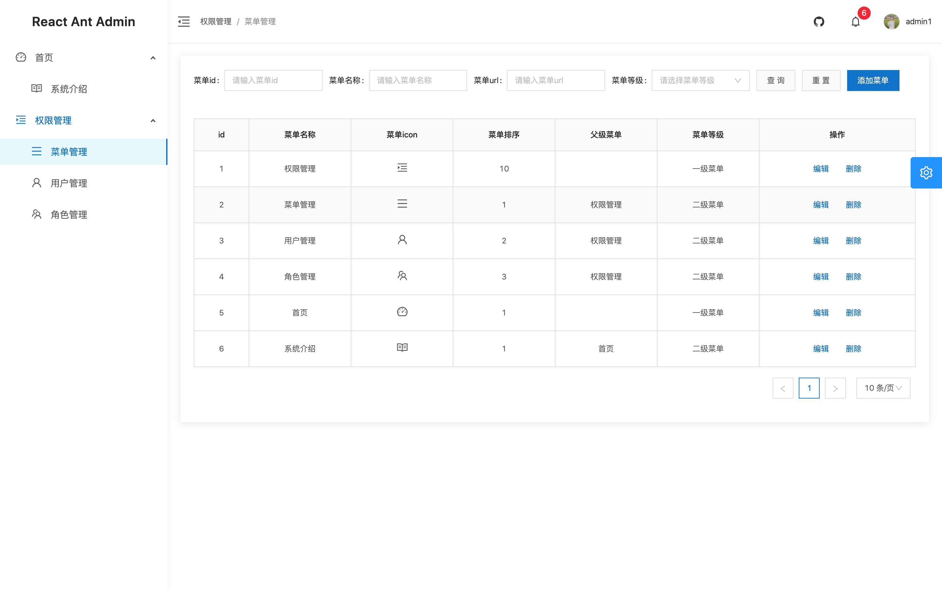Select 菜单管理 in the sidebar

pyautogui.click(x=69, y=152)
